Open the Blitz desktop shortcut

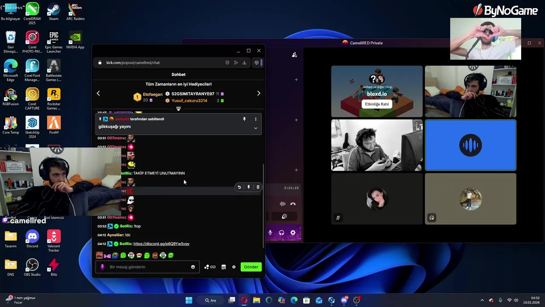[54, 268]
